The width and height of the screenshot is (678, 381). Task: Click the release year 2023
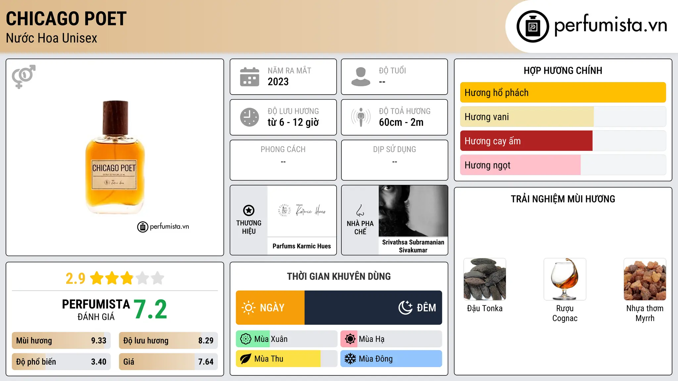(278, 82)
